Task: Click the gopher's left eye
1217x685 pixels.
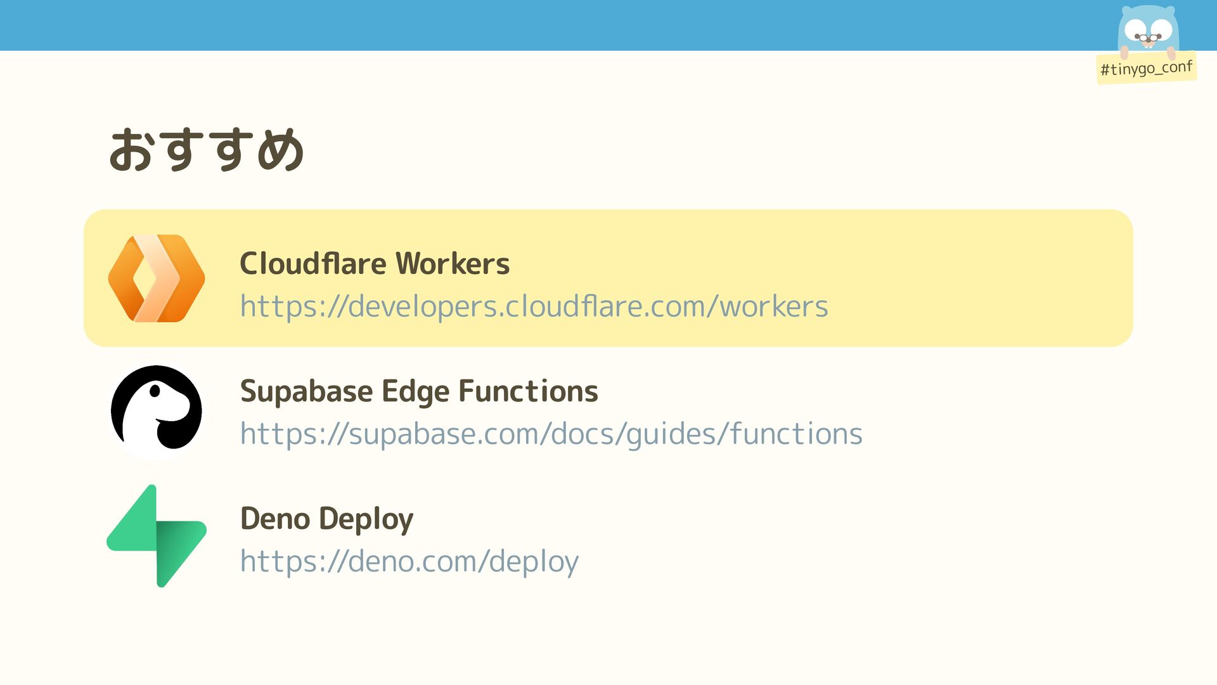Action: coord(1135,29)
